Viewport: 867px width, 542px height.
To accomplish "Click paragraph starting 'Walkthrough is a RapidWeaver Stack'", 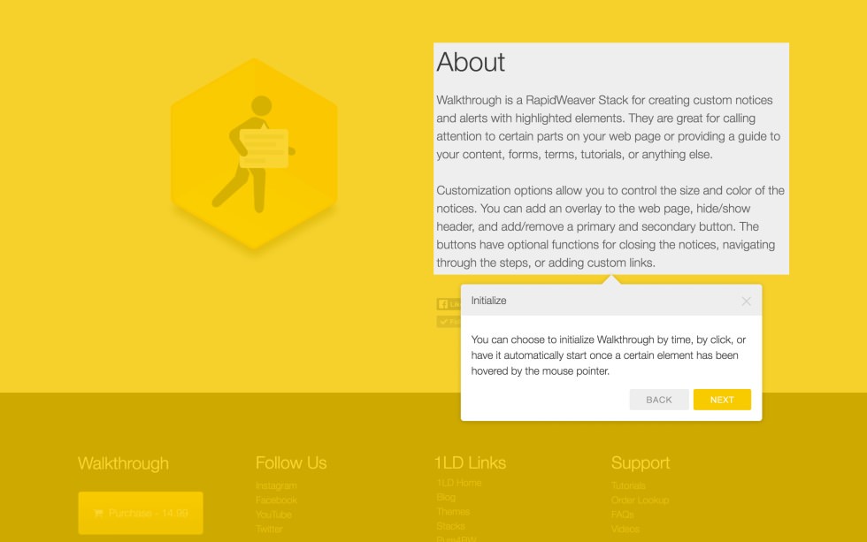I will 609,127.
